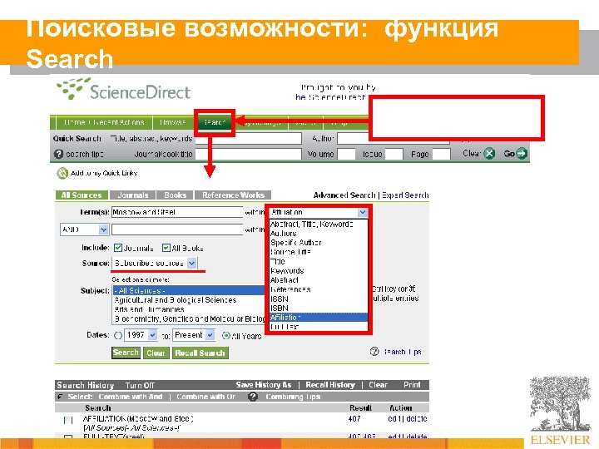Click the Elsevier tree logo
The height and width of the screenshot is (449, 599).
point(560,410)
